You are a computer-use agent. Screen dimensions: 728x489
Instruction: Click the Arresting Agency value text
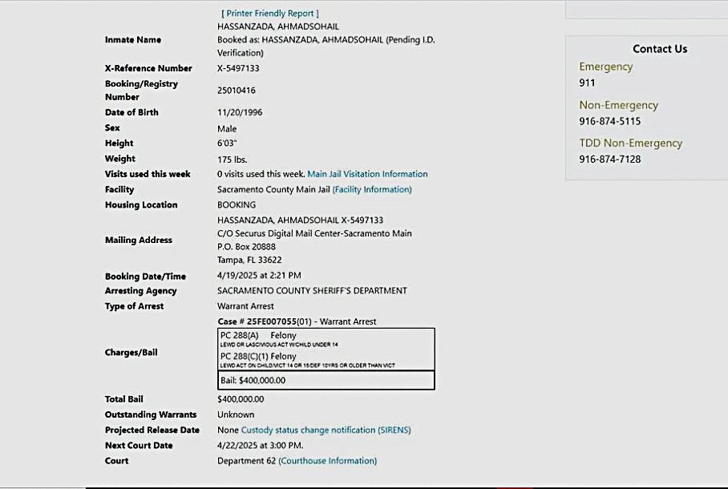pyautogui.click(x=312, y=291)
